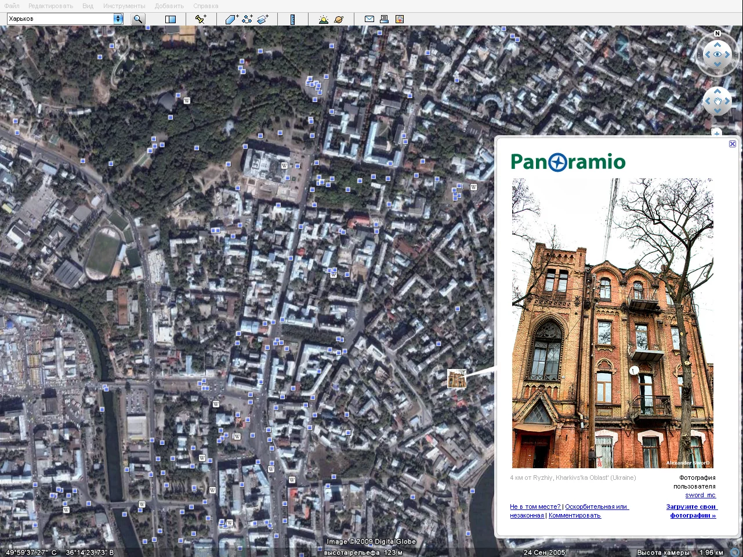The image size is (743, 557).
Task: Click Загрузите свои фотографии link
Action: tap(691, 511)
